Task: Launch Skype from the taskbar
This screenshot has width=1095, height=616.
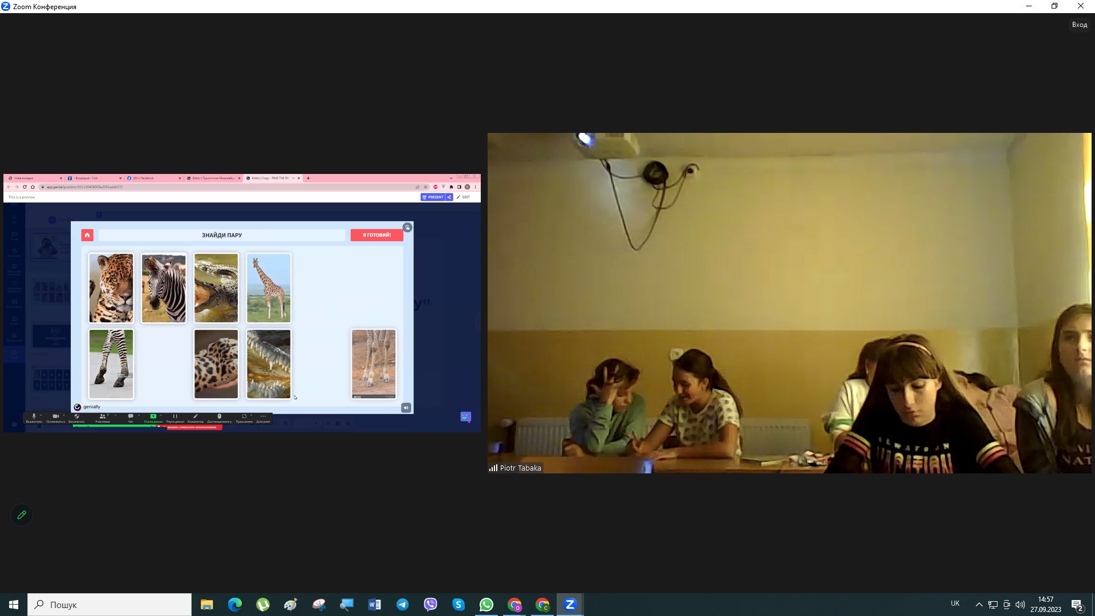Action: pyautogui.click(x=459, y=605)
